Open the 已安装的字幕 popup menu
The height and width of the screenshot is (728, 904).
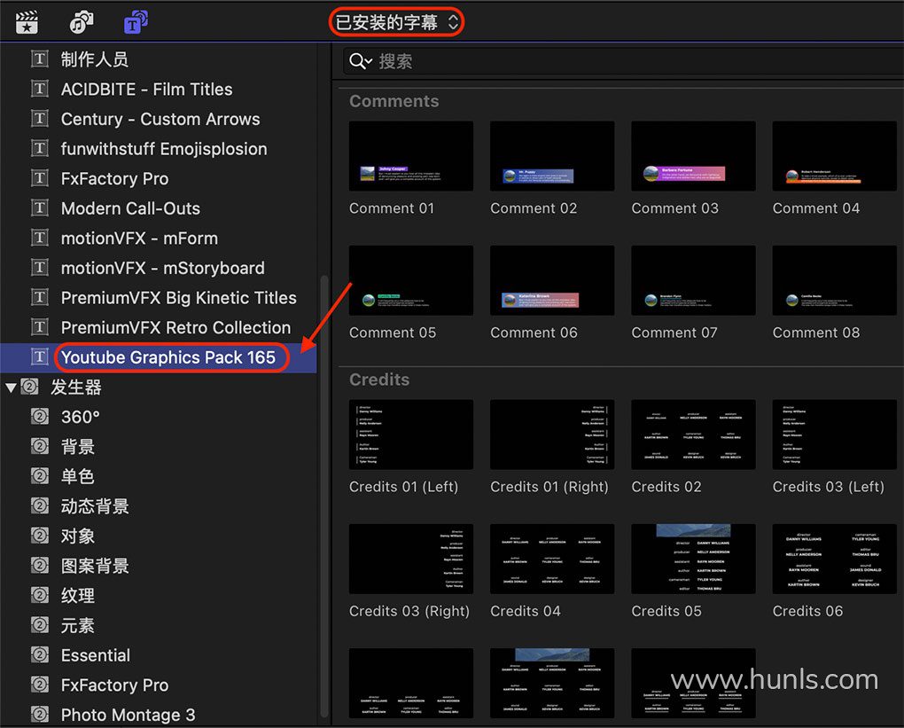click(397, 22)
